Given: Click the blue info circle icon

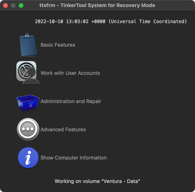Looking at the screenshot, I should pos(28,158).
